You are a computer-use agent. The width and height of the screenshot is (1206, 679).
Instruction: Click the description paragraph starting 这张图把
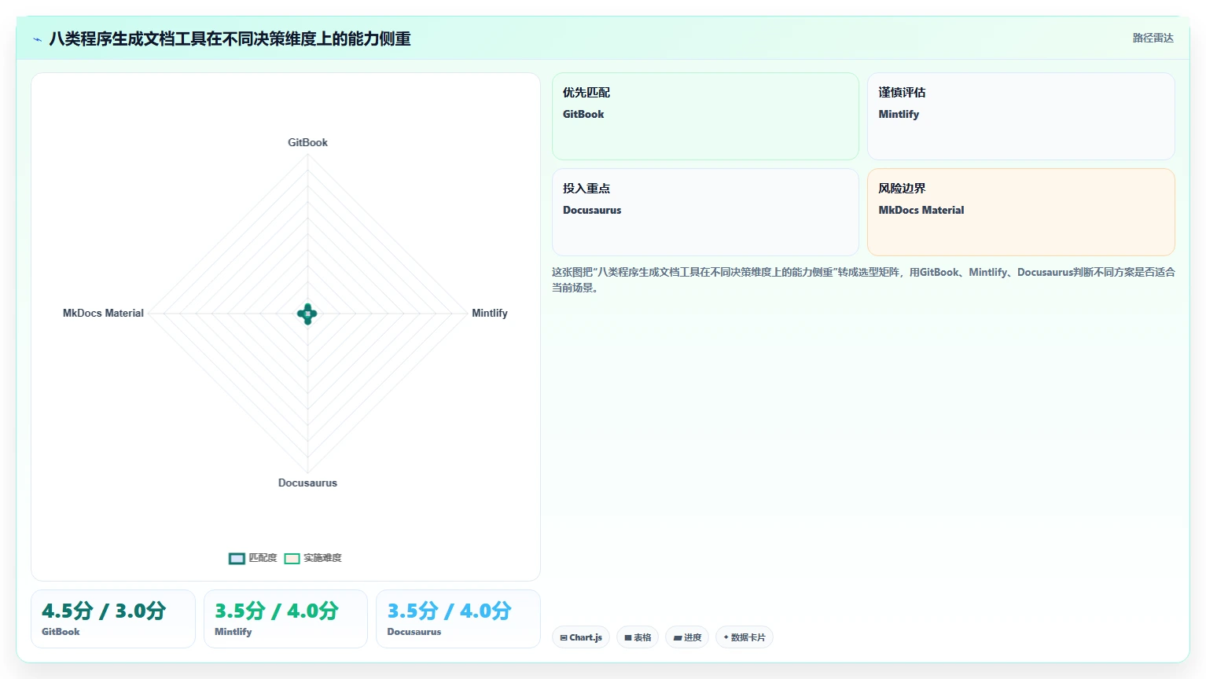click(863, 280)
